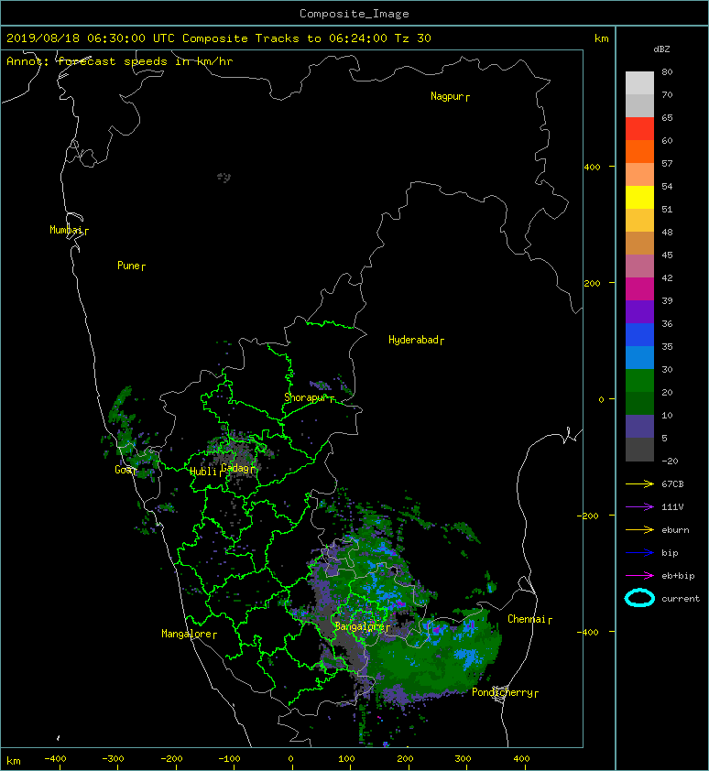
Task: Click the slate blue 5–10 dBZ swatch
Action: pyautogui.click(x=639, y=427)
